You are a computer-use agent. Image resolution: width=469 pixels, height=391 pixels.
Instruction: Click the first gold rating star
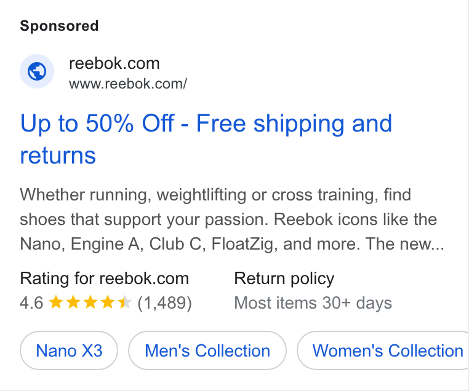(x=55, y=302)
